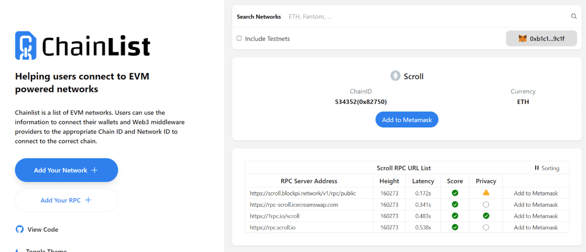Click the Privacy column header
Screen dimensions: 586x252
click(486, 181)
